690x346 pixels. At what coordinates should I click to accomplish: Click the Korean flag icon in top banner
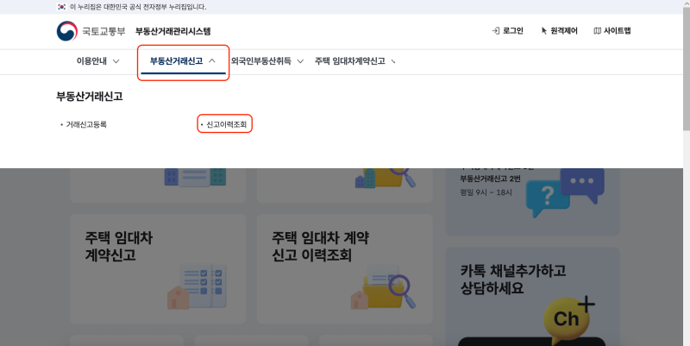[61, 7]
